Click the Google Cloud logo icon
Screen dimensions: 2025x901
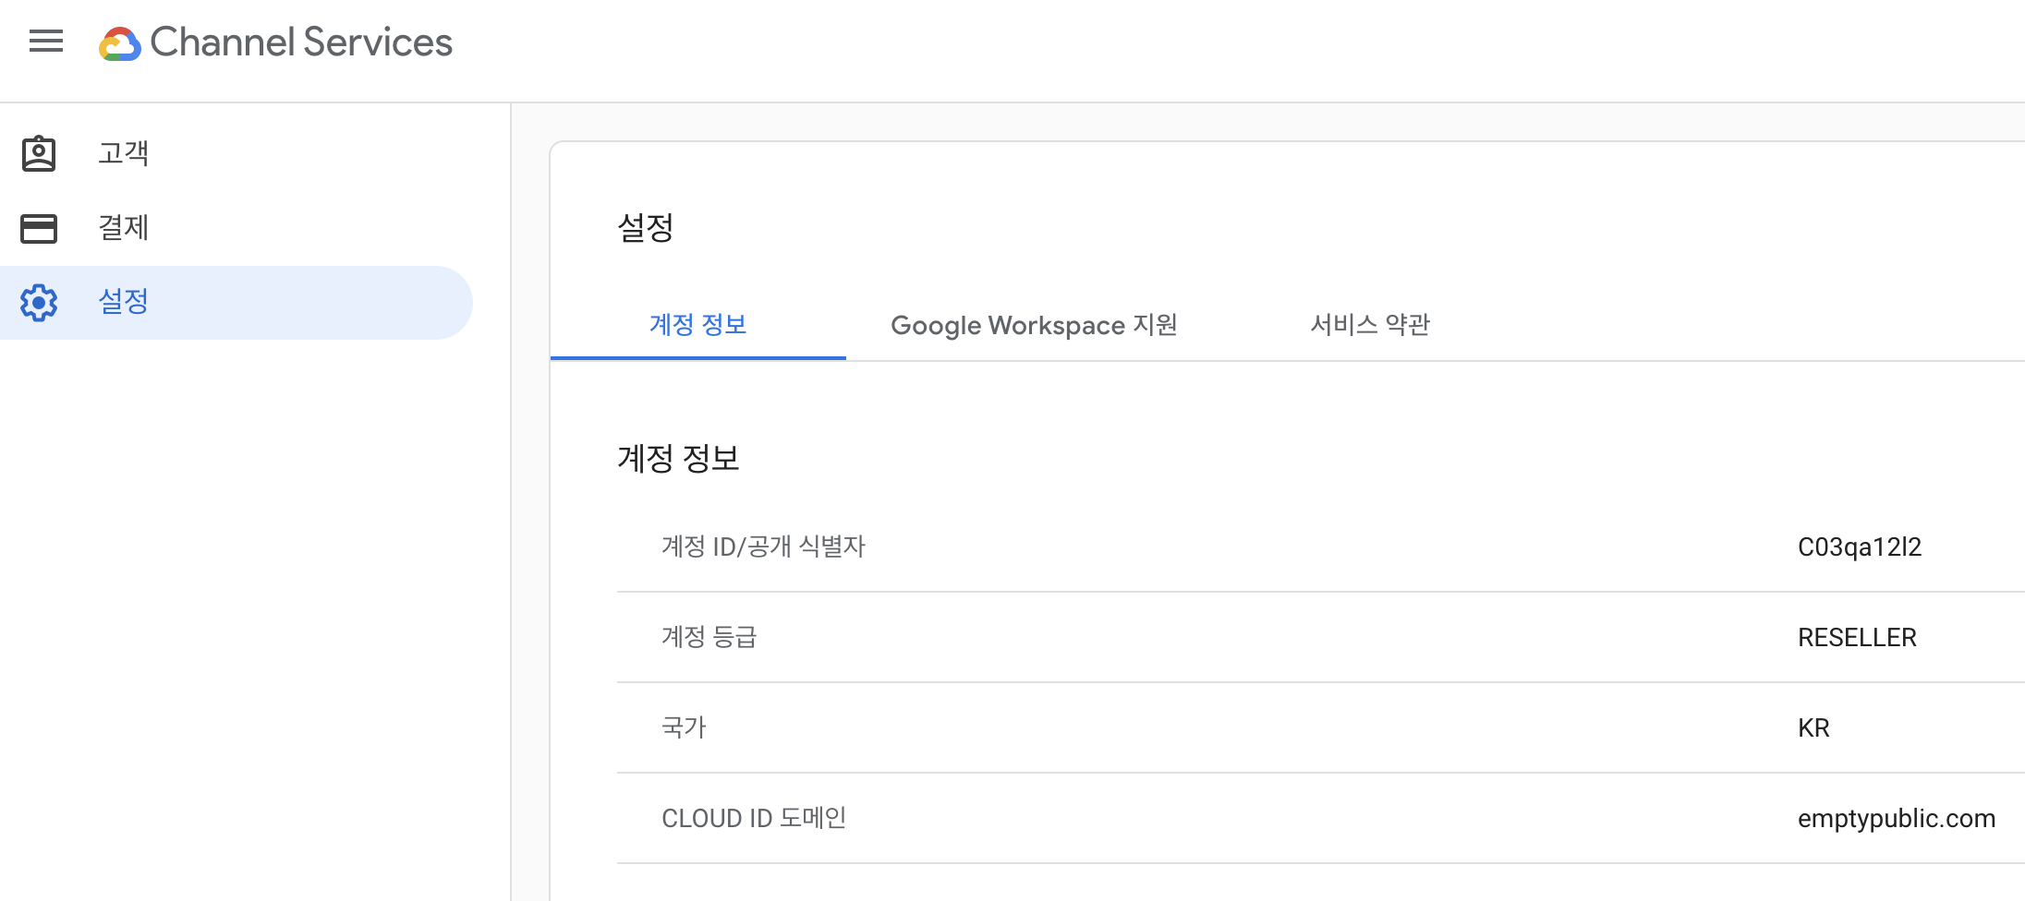(120, 43)
